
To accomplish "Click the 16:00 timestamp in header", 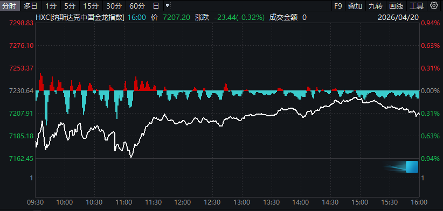I will pos(137,17).
